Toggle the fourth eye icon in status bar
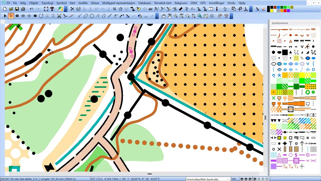 255,179
